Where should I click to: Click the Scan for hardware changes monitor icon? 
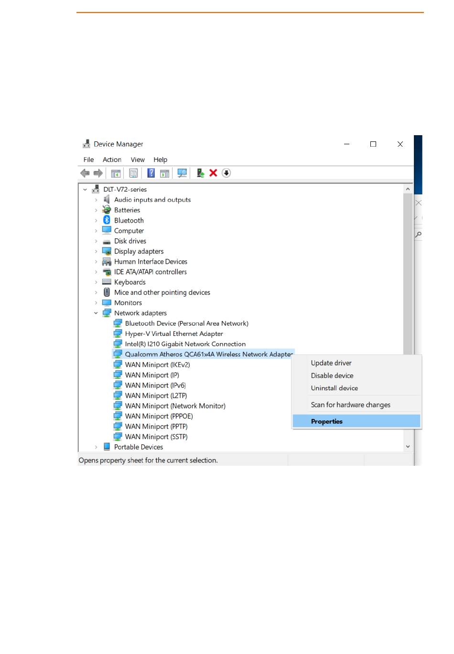click(182, 173)
